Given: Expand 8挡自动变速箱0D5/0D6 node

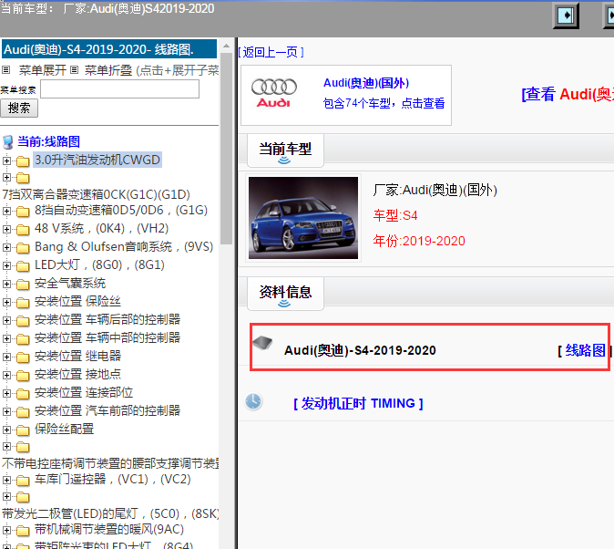Looking at the screenshot, I should pyautogui.click(x=6, y=211).
